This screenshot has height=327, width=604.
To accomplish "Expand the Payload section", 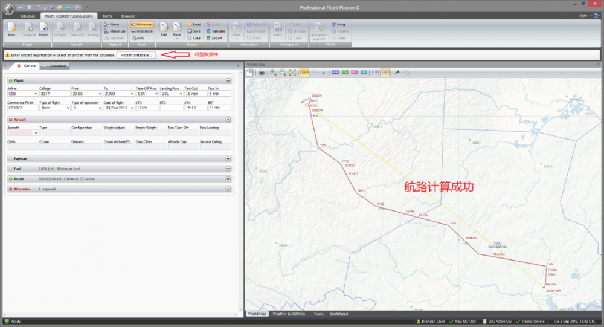I will 228,159.
